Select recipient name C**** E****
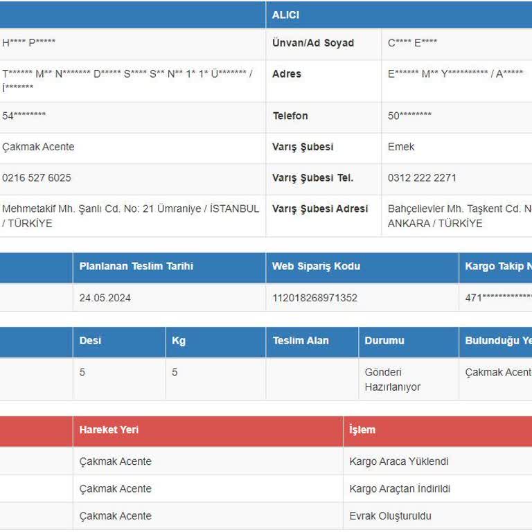 [412, 43]
